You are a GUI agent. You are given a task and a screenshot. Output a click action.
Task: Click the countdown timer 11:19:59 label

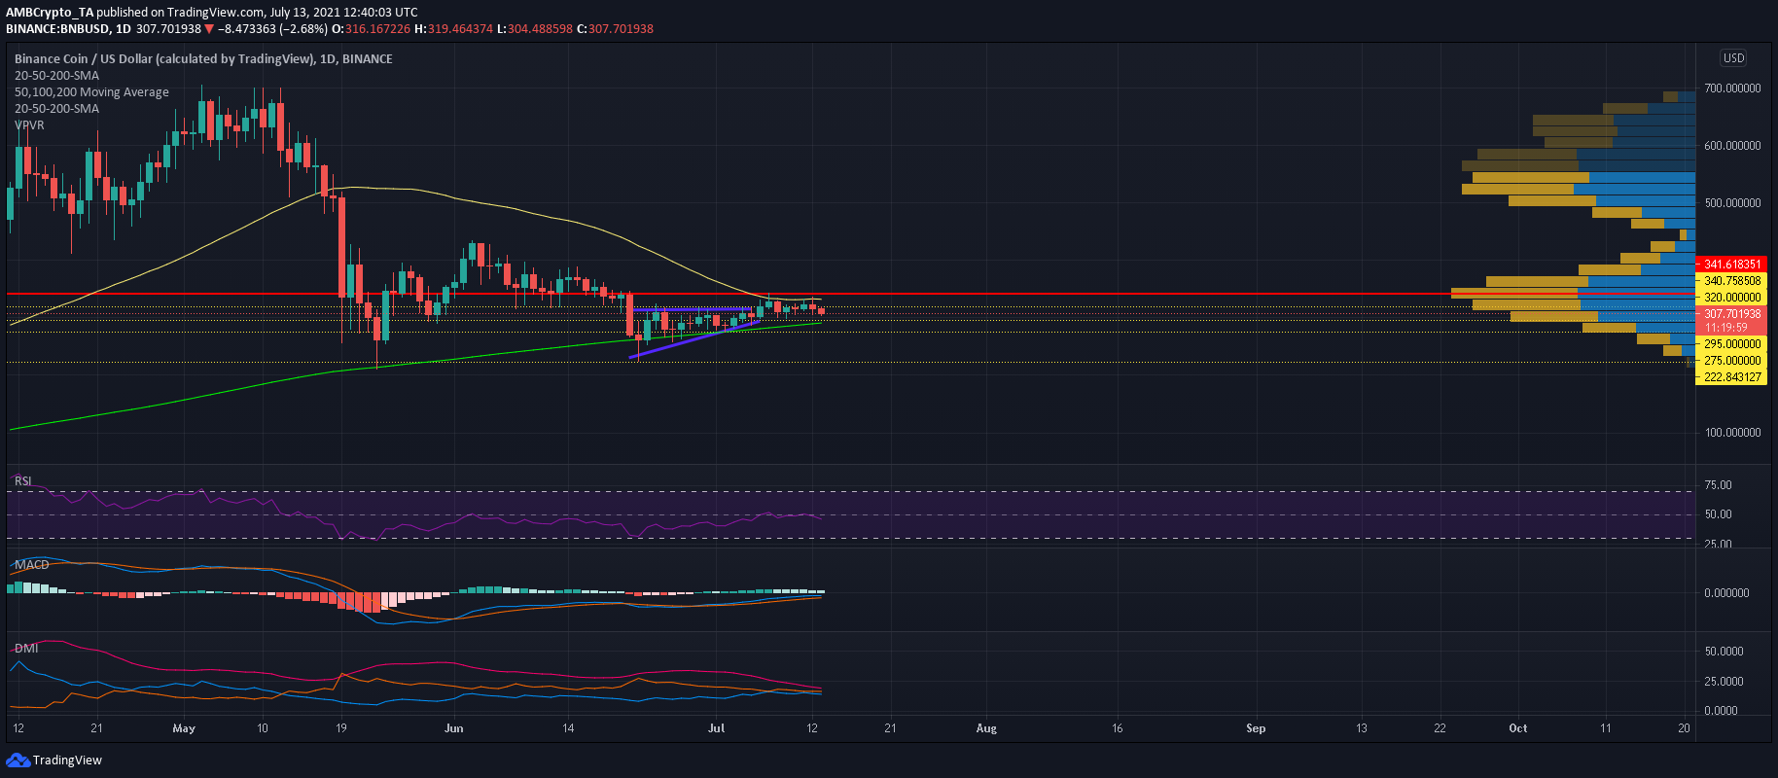click(x=1725, y=328)
